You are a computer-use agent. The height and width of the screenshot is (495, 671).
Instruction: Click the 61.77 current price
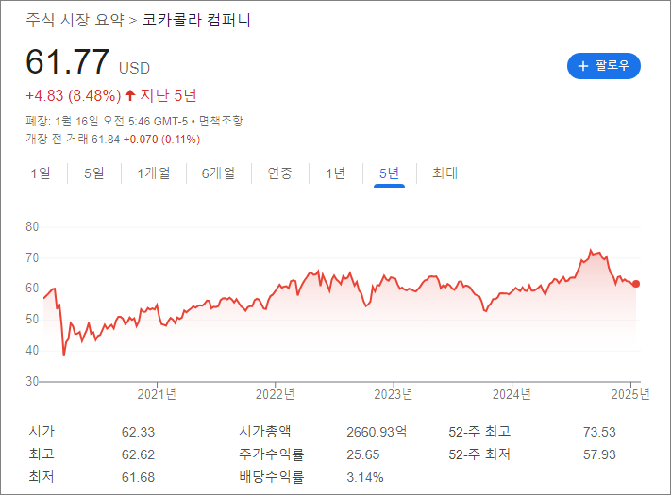click(x=68, y=61)
